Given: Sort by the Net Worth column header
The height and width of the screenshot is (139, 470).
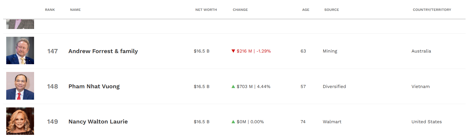Looking at the screenshot, I should (206, 10).
